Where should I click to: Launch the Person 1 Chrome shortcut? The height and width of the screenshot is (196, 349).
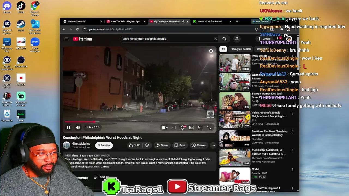click(x=35, y=8)
